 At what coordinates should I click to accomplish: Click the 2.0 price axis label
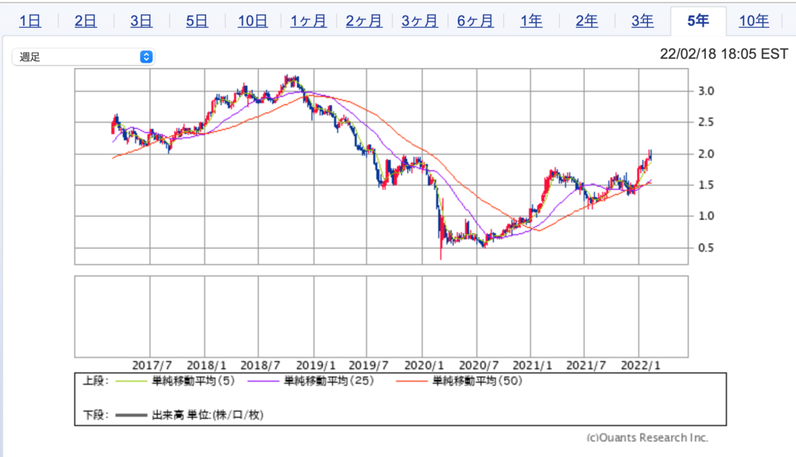click(705, 154)
